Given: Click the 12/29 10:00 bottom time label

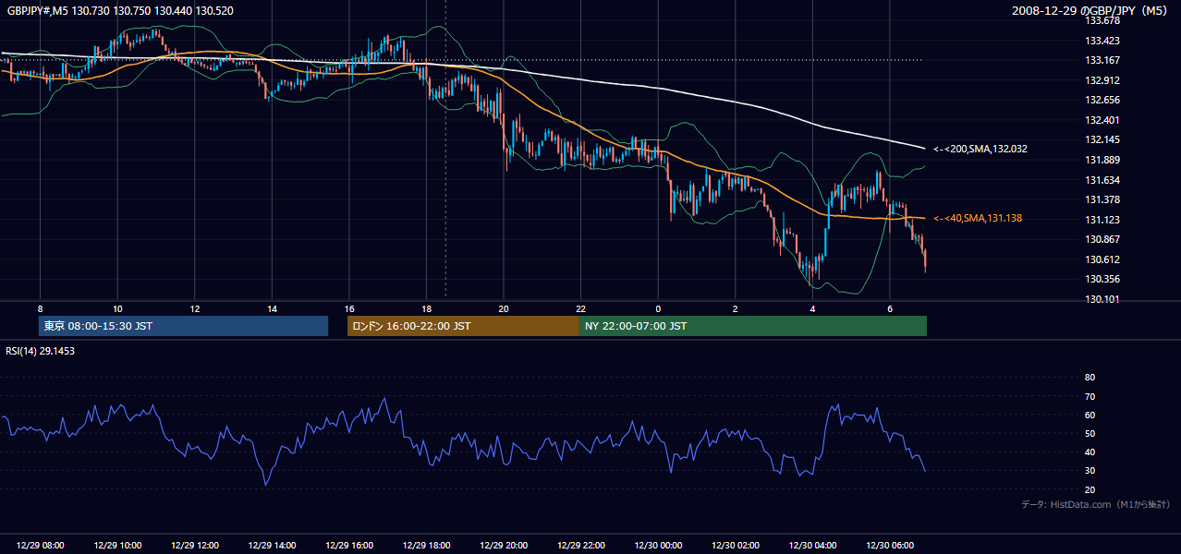Looking at the screenshot, I should coord(117,546).
